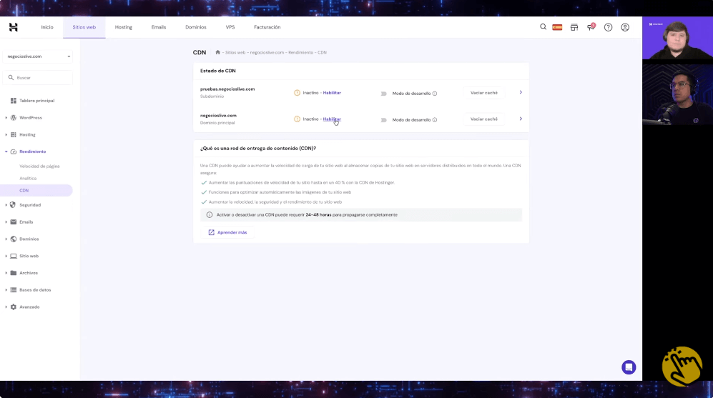The height and width of the screenshot is (398, 713).
Task: Click the Rendimiento gauge icon
Action: pos(13,151)
